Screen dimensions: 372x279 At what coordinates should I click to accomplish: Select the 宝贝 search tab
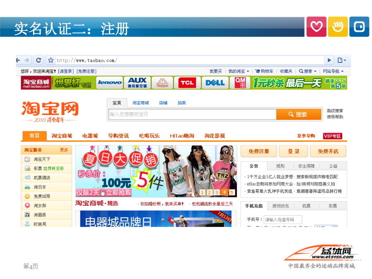click(x=117, y=103)
